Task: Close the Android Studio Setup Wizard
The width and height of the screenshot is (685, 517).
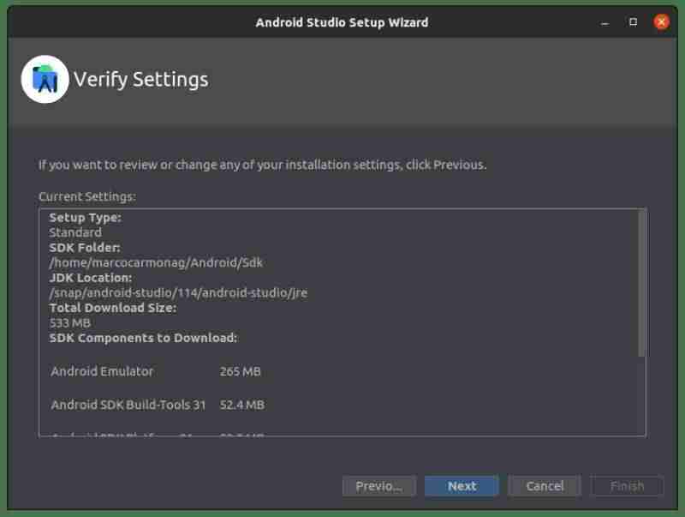Action: [x=661, y=22]
